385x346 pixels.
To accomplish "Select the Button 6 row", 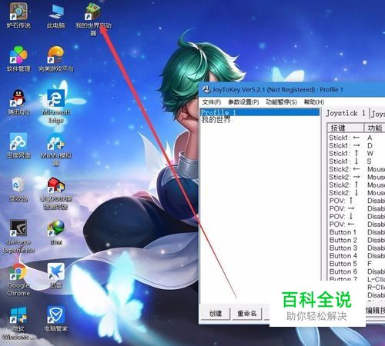I will coord(357,271).
